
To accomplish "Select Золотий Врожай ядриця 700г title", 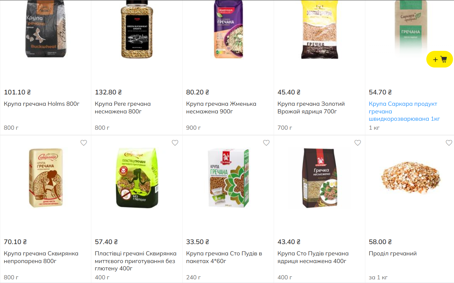I will tap(311, 107).
